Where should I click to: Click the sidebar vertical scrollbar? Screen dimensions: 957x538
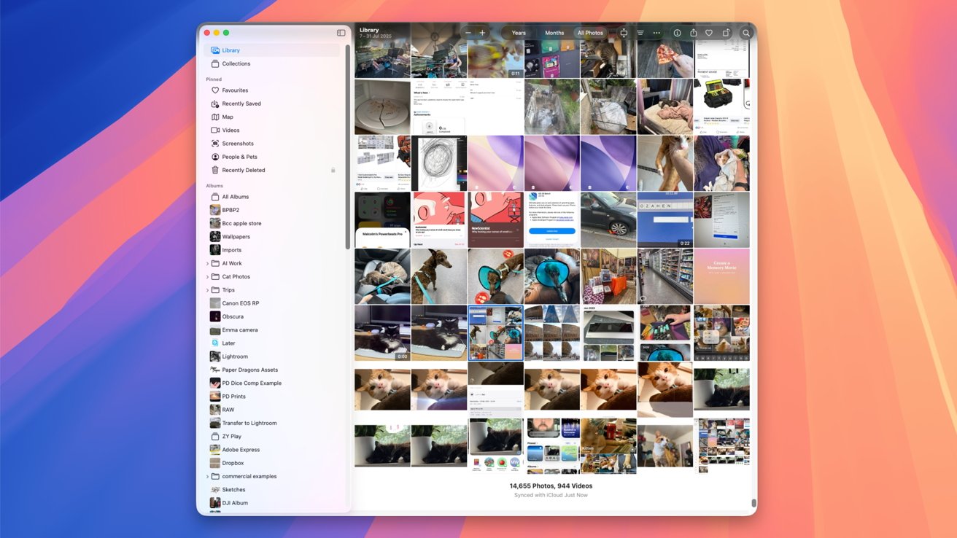tap(348, 146)
